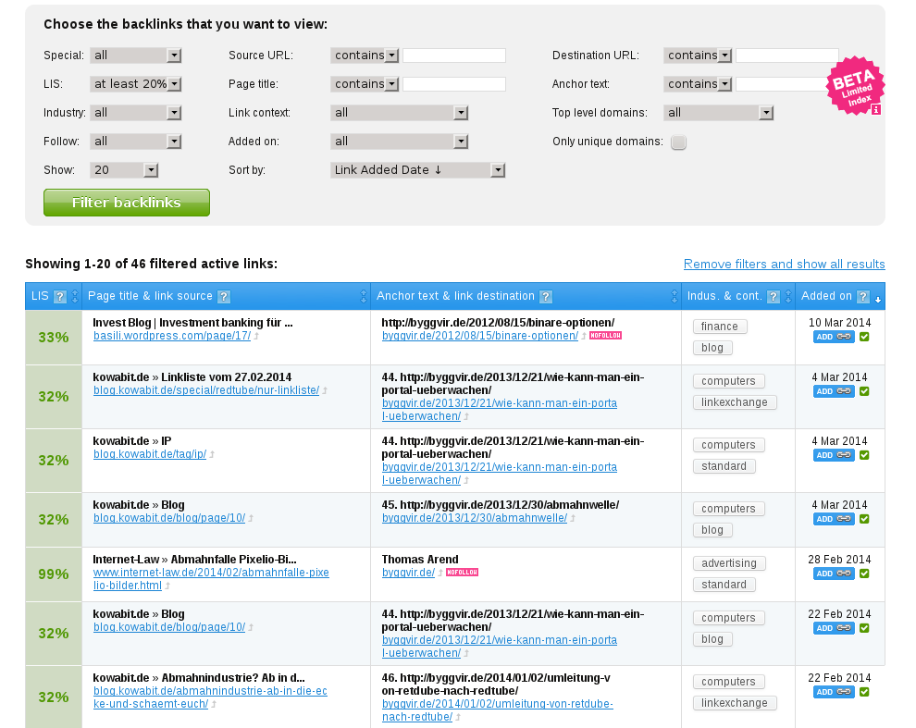
Task: Expand the Sort by 'Link Added Date' dropdown
Action: (417, 170)
